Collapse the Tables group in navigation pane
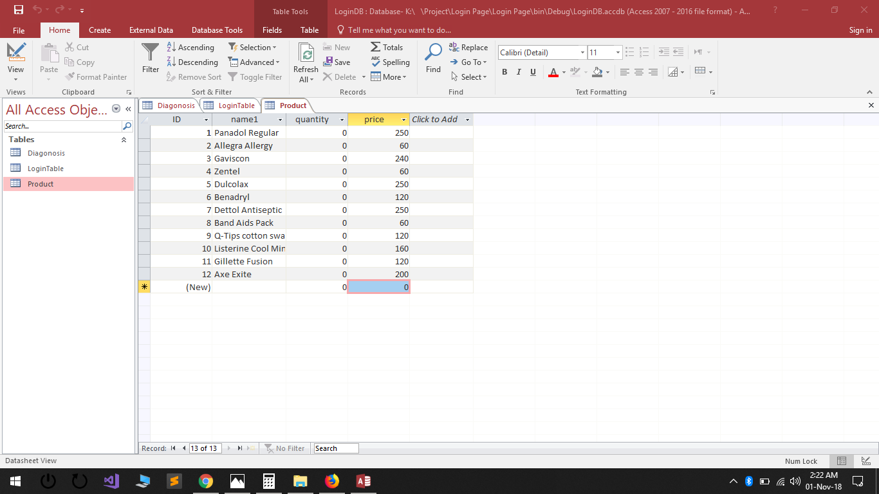 click(x=124, y=140)
